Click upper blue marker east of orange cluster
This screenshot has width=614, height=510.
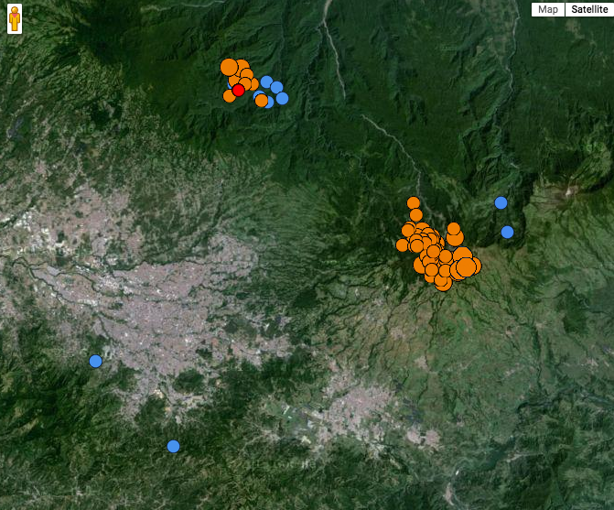click(501, 202)
